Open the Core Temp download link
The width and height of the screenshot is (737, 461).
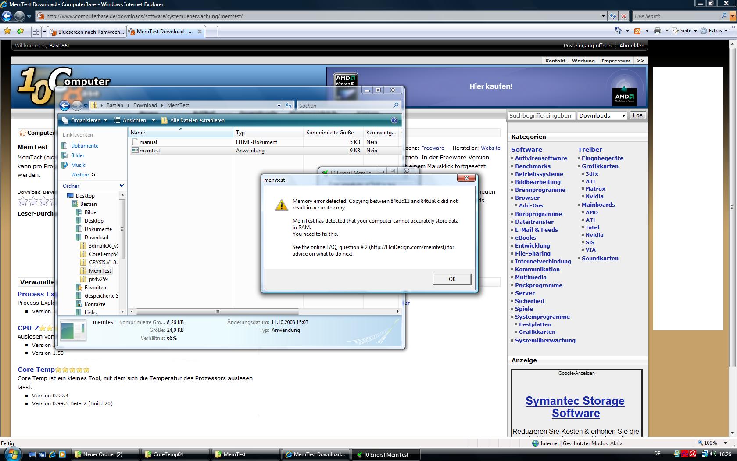point(36,370)
